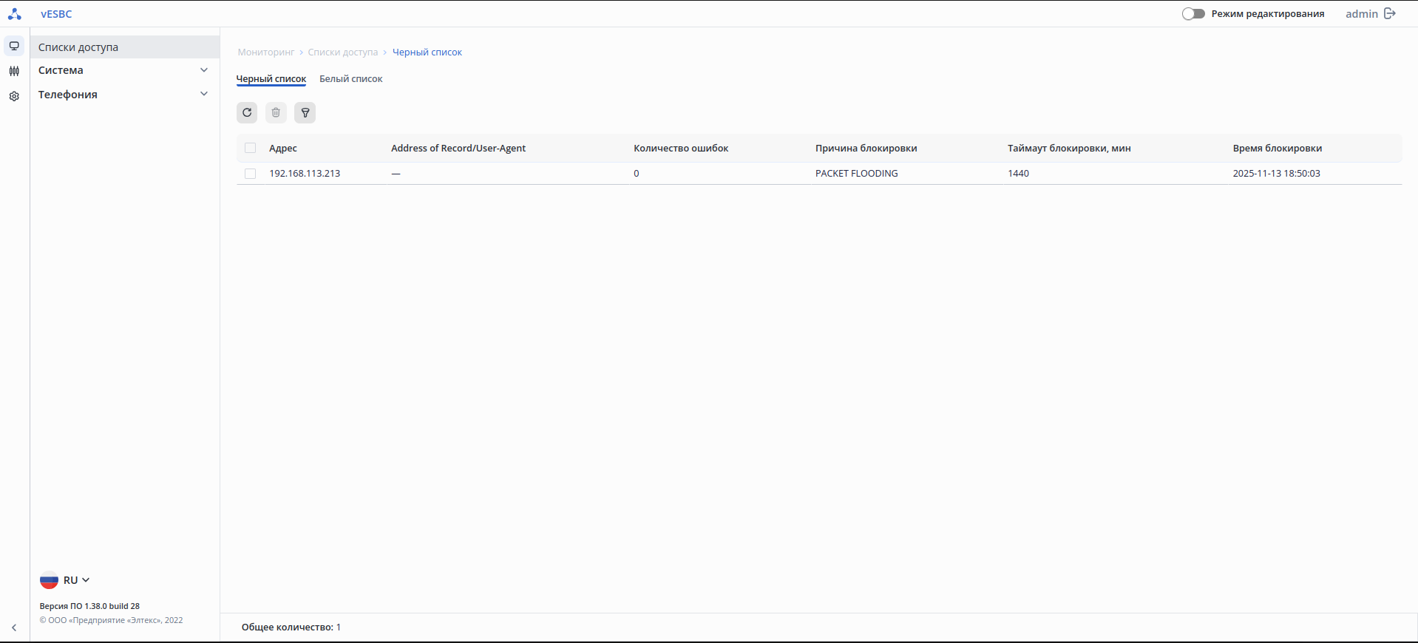
Task: Click the logout icon next to admin
Action: point(1390,13)
